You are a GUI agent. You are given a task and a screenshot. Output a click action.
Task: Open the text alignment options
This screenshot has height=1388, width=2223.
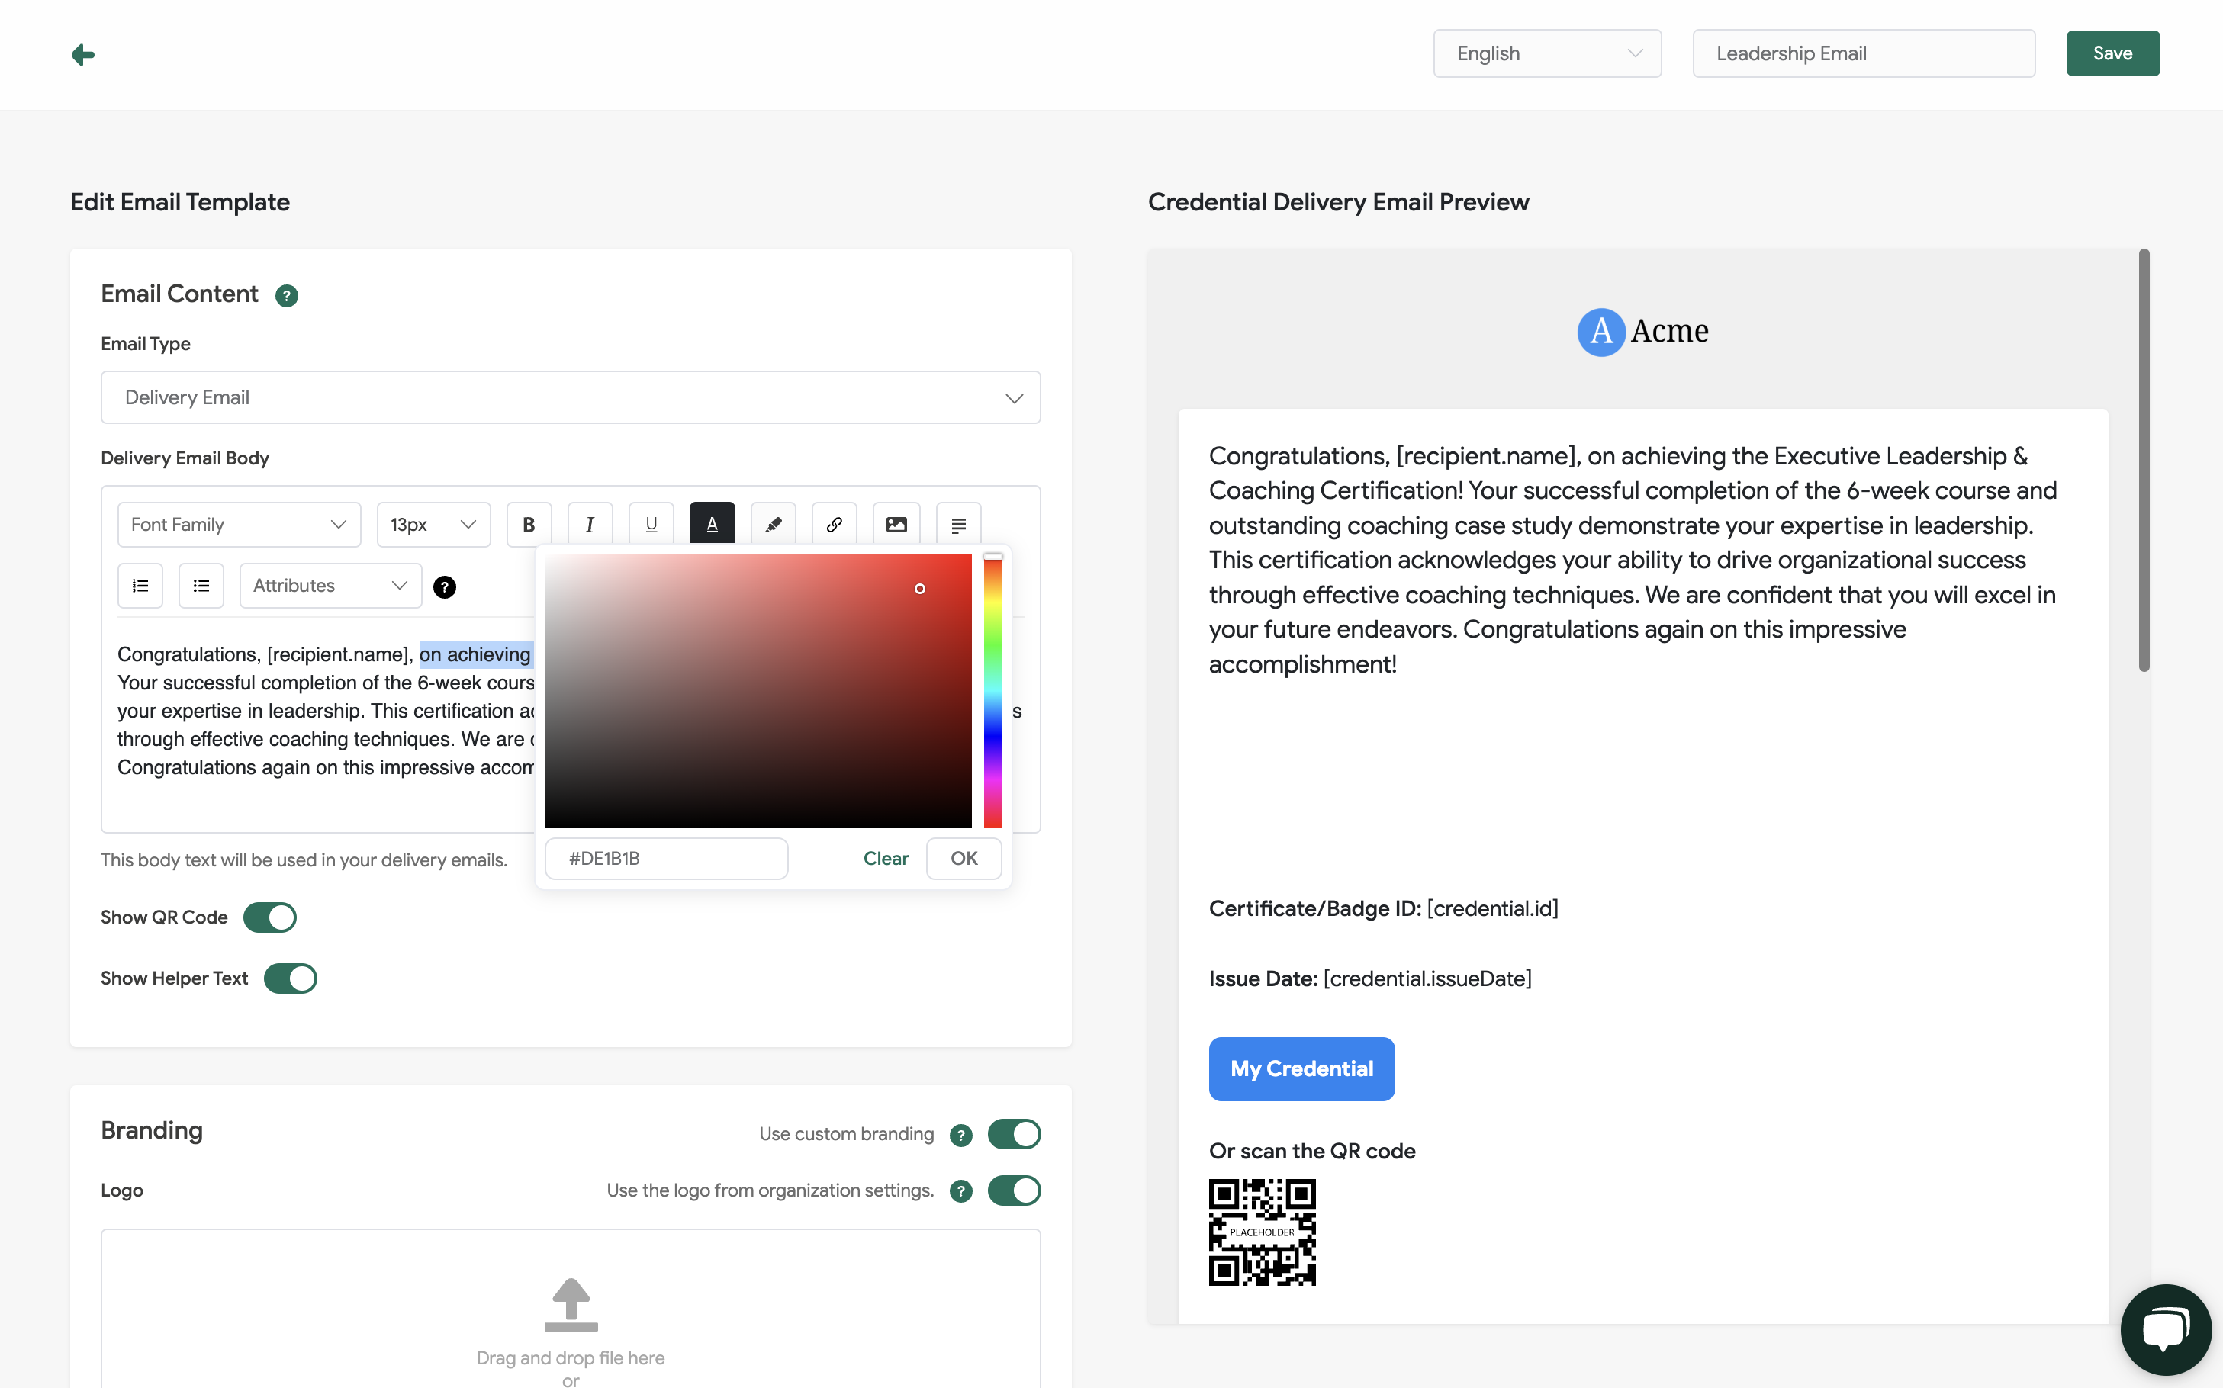(x=959, y=524)
